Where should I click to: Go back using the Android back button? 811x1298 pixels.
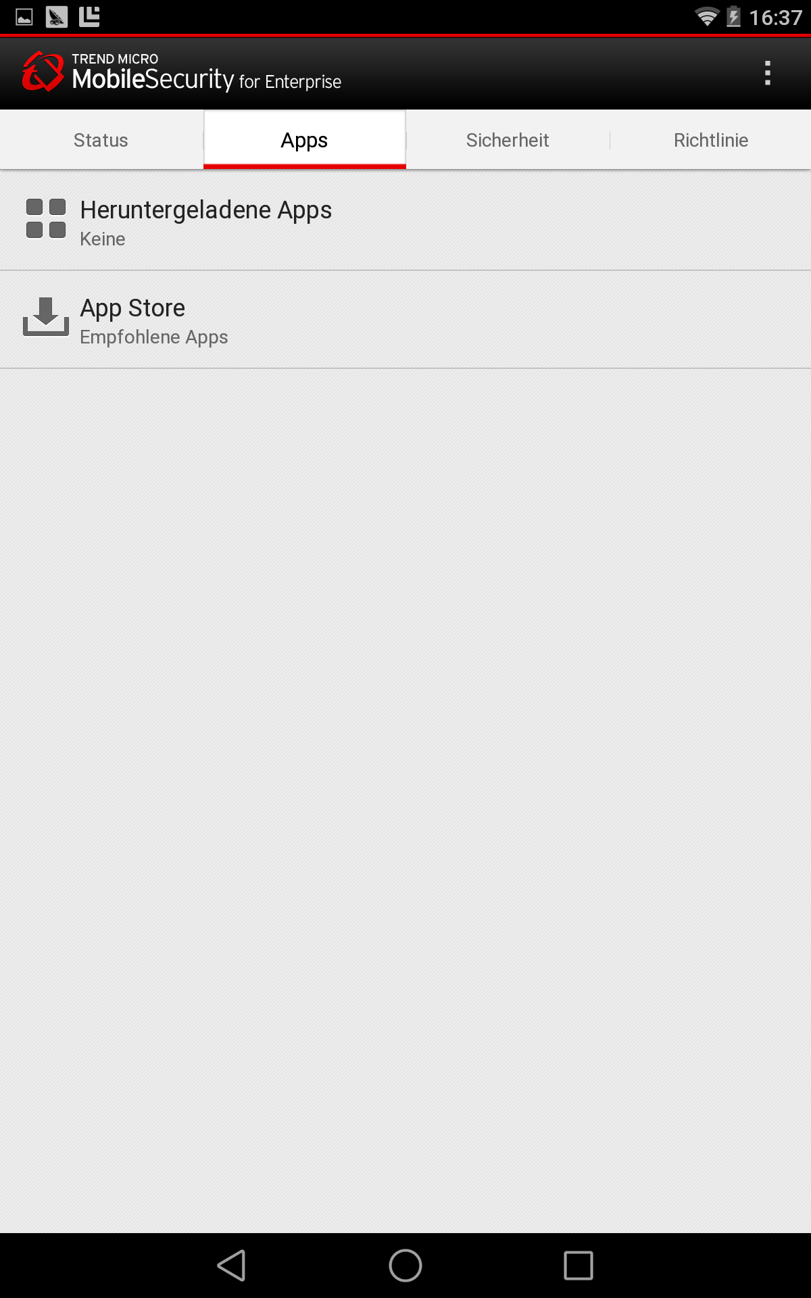[232, 1266]
